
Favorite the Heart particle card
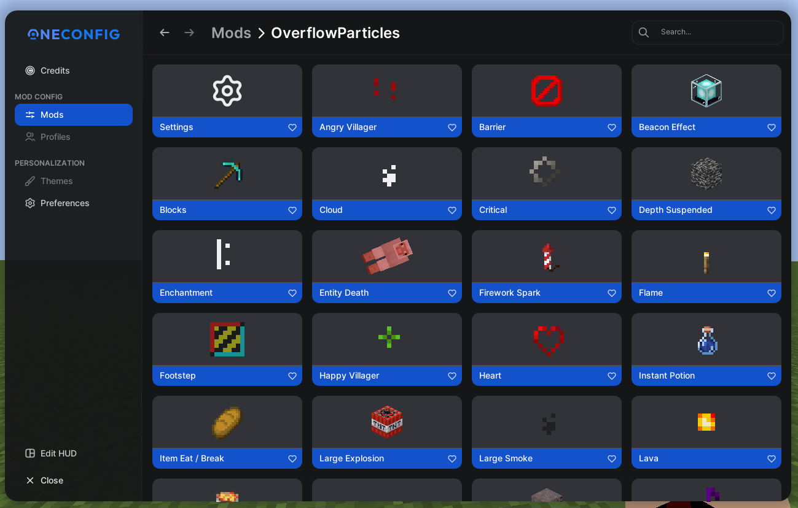click(x=612, y=376)
